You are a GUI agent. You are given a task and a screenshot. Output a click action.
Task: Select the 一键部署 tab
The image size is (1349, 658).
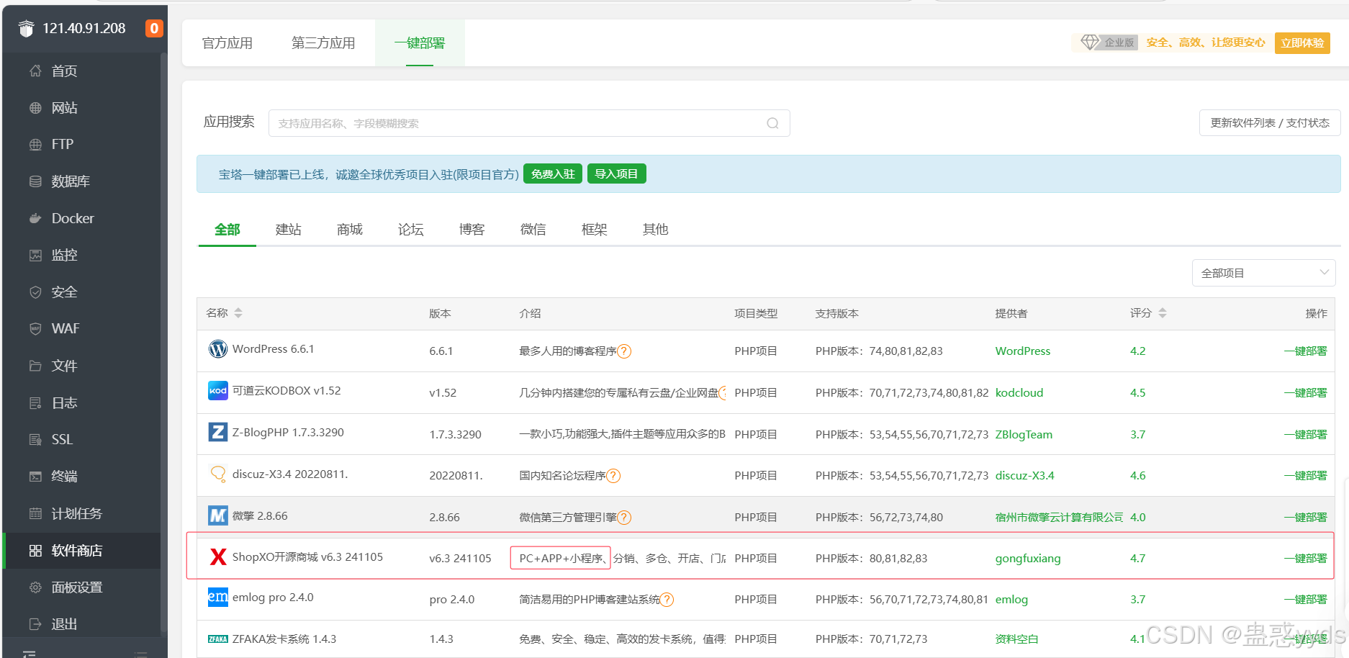point(420,43)
